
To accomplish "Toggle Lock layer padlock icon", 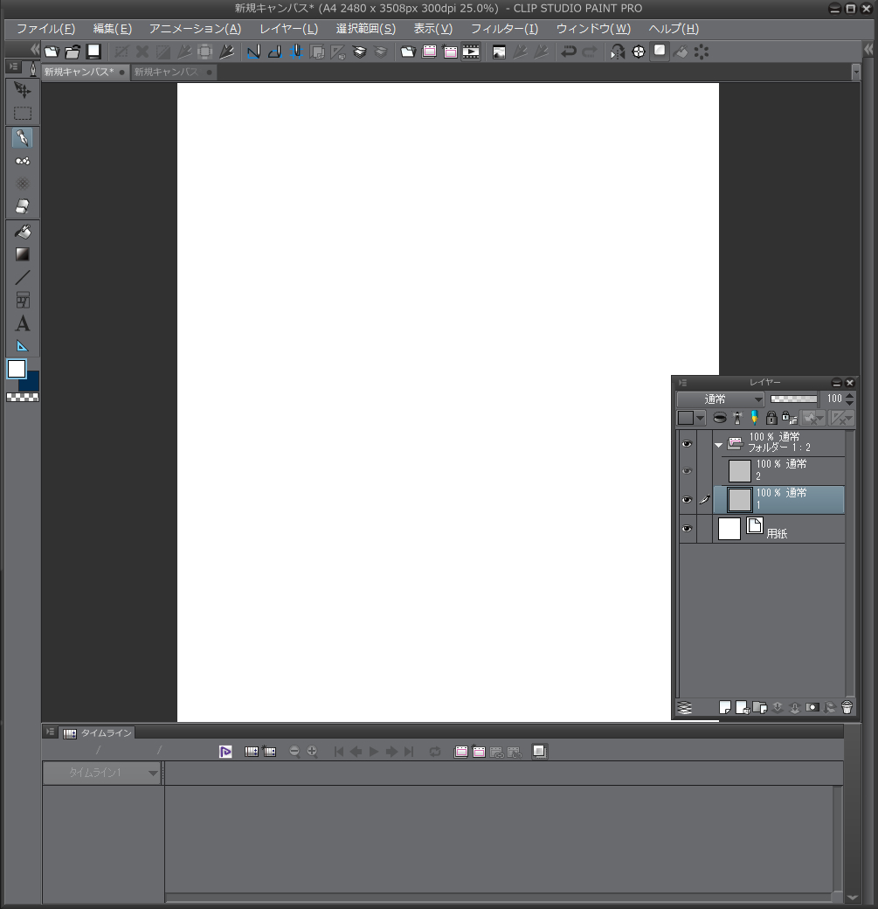I will pos(771,418).
